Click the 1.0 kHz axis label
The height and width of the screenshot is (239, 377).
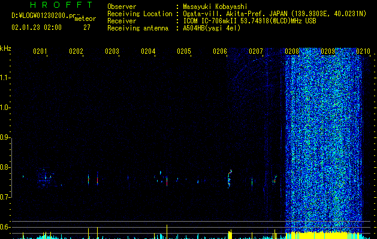tap(5, 108)
